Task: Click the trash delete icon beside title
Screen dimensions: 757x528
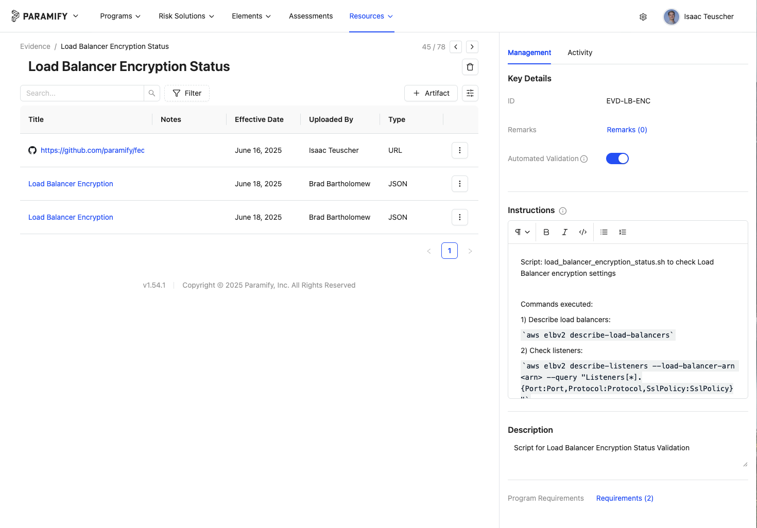Action: pyautogui.click(x=470, y=67)
